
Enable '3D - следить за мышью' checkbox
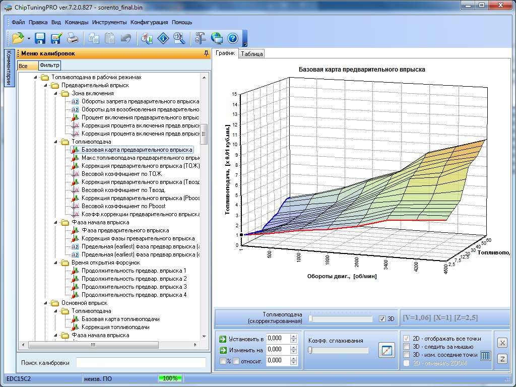click(406, 347)
